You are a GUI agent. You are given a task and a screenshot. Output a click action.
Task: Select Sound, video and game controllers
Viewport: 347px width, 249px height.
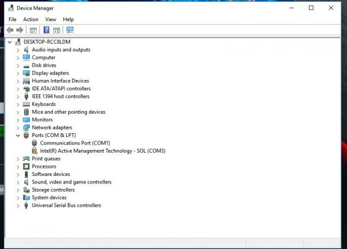(71, 182)
